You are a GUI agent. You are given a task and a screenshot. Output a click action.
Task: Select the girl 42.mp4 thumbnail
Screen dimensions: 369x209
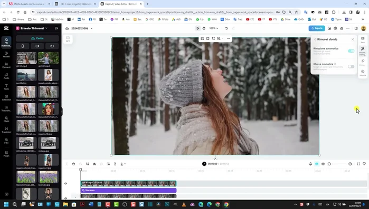tap(48, 58)
